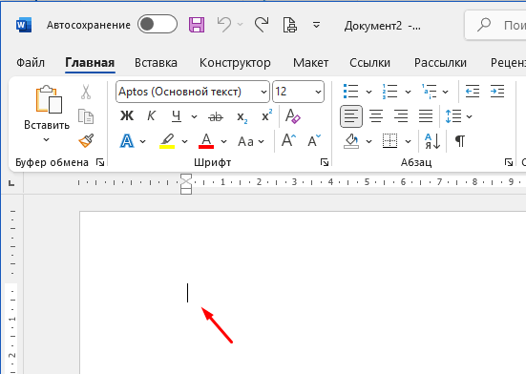Image resolution: width=526 pixels, height=374 pixels.
Task: Open the change case Aa menu
Action: coord(250,141)
